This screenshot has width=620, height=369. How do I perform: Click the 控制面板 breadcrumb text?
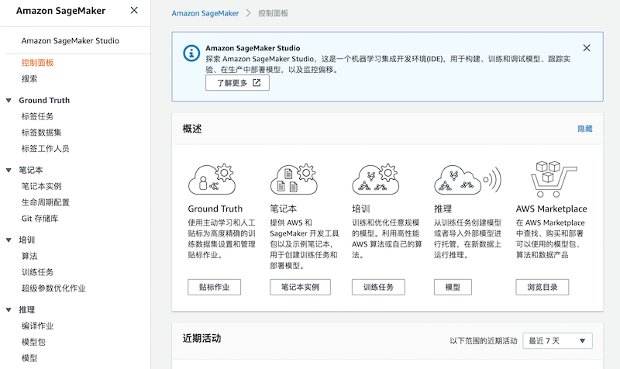pos(274,13)
